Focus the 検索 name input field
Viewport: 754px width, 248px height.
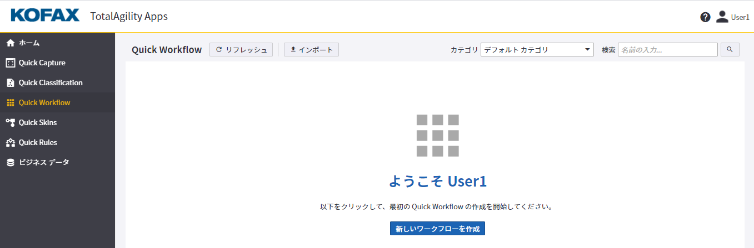click(668, 50)
